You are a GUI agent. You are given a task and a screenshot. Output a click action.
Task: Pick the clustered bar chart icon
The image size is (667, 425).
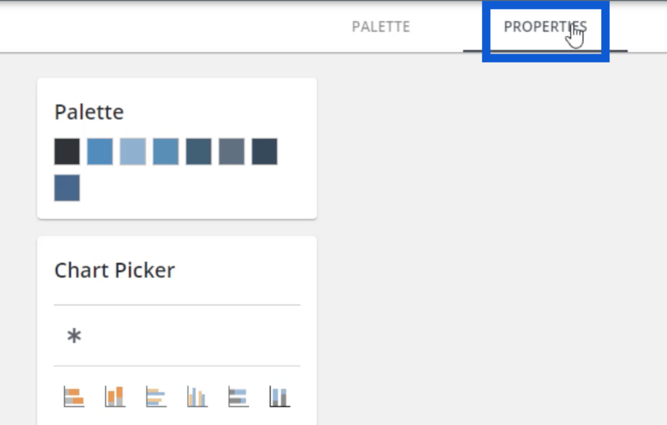pos(156,396)
